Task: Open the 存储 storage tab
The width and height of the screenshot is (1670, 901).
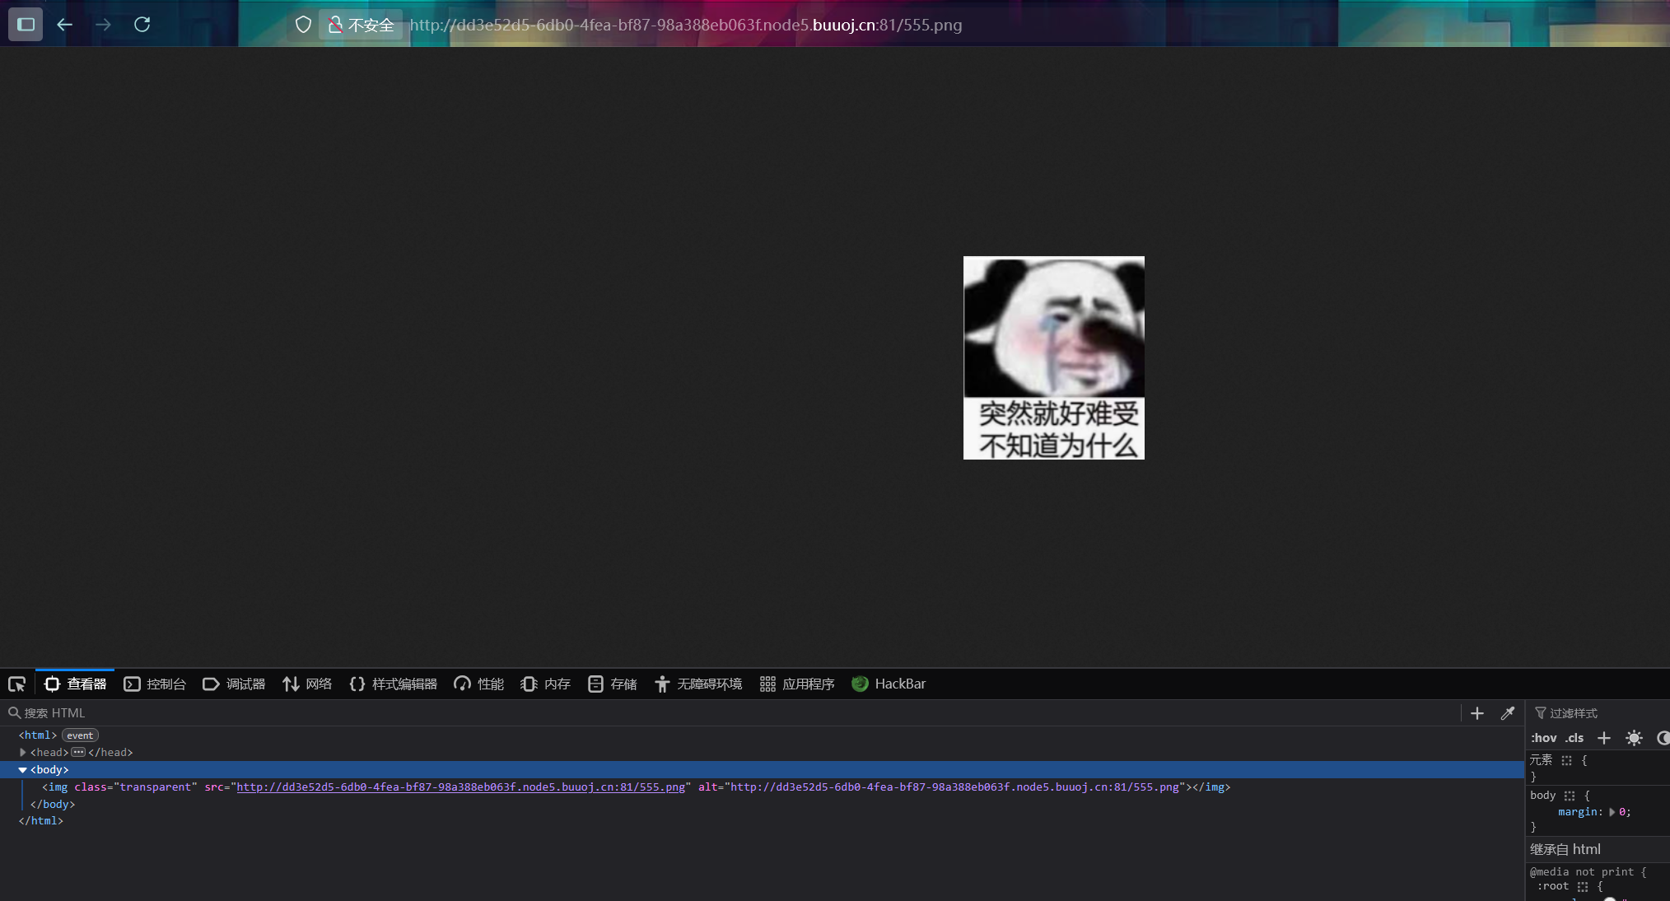Action: [x=613, y=684]
